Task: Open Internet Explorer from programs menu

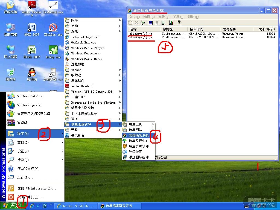Action: tap(93, 37)
